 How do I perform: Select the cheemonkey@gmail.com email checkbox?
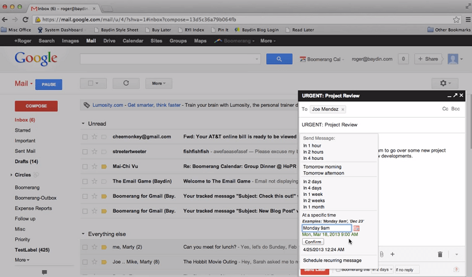[x=85, y=137]
